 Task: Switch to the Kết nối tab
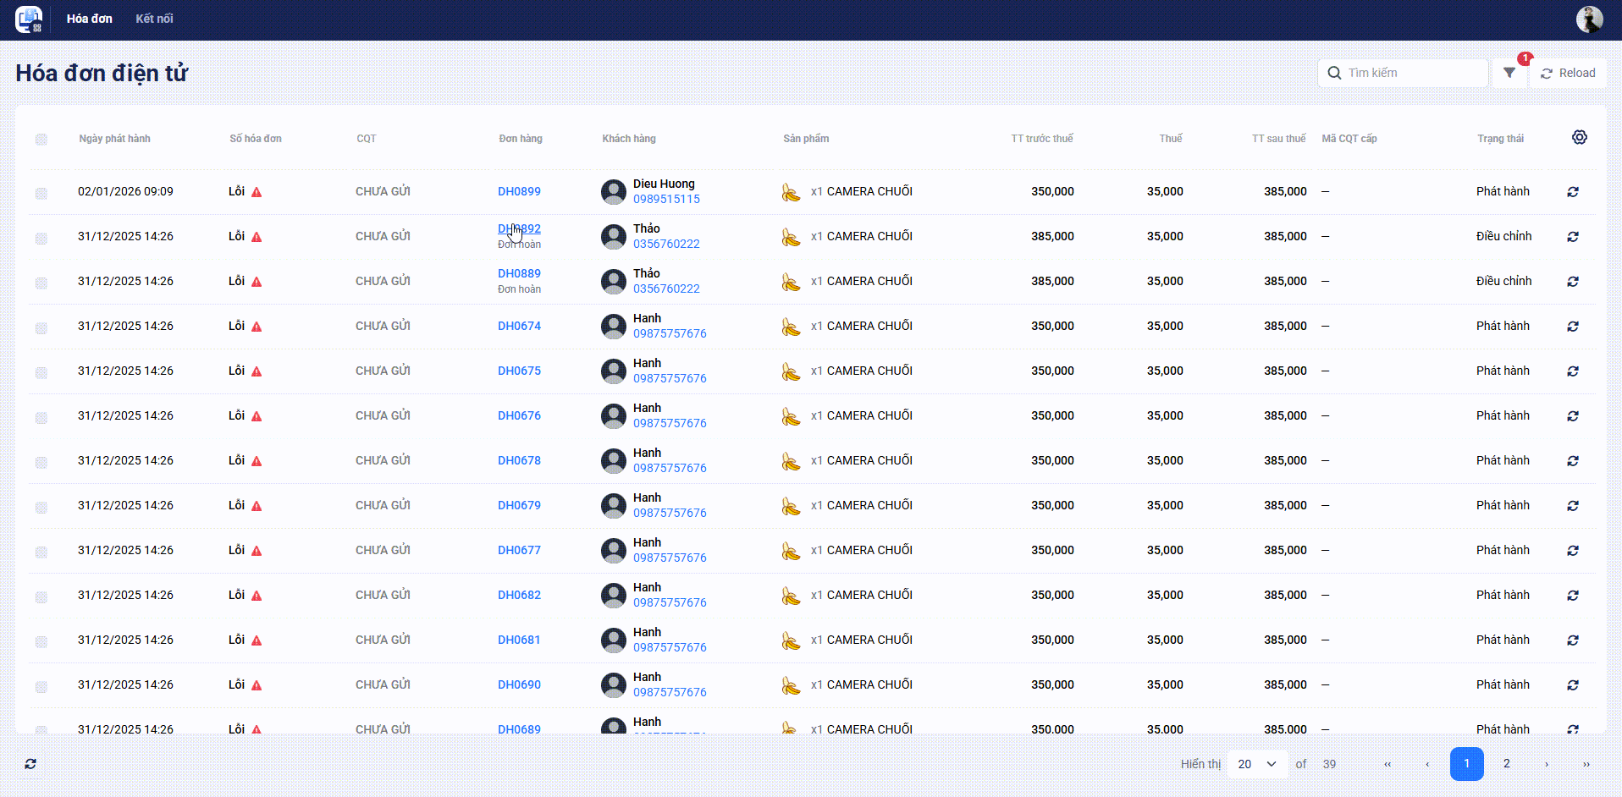point(154,19)
